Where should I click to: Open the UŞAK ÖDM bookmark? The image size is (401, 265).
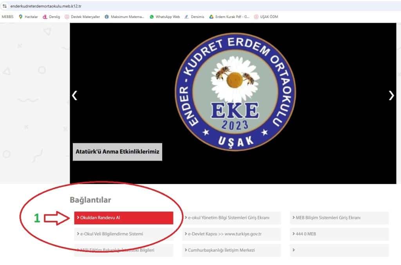point(266,16)
